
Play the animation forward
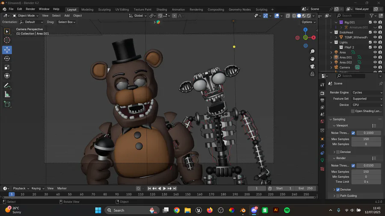[164, 189]
